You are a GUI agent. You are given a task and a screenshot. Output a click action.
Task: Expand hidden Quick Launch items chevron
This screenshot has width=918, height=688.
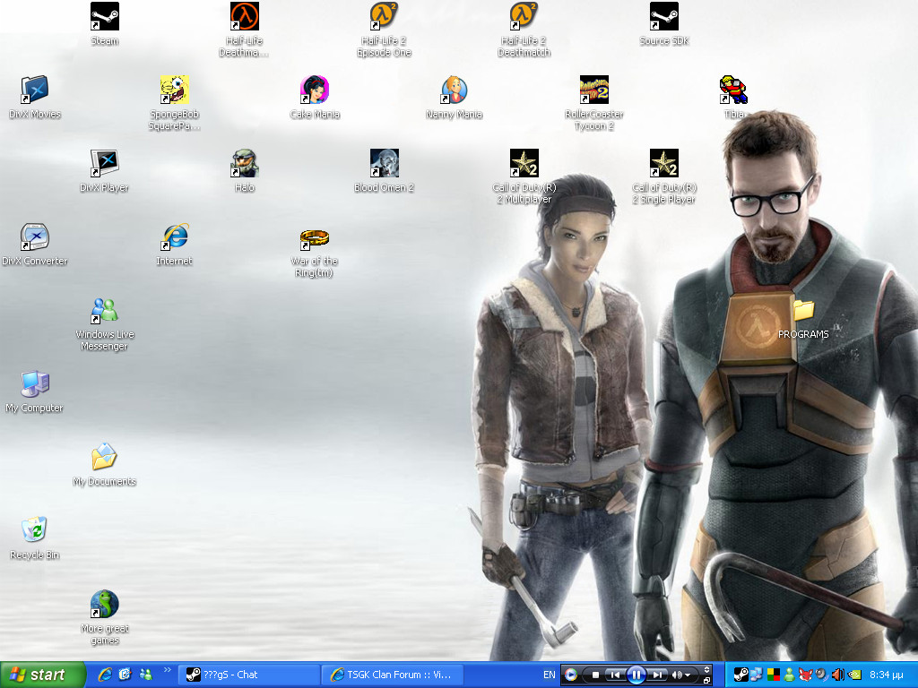click(x=167, y=670)
